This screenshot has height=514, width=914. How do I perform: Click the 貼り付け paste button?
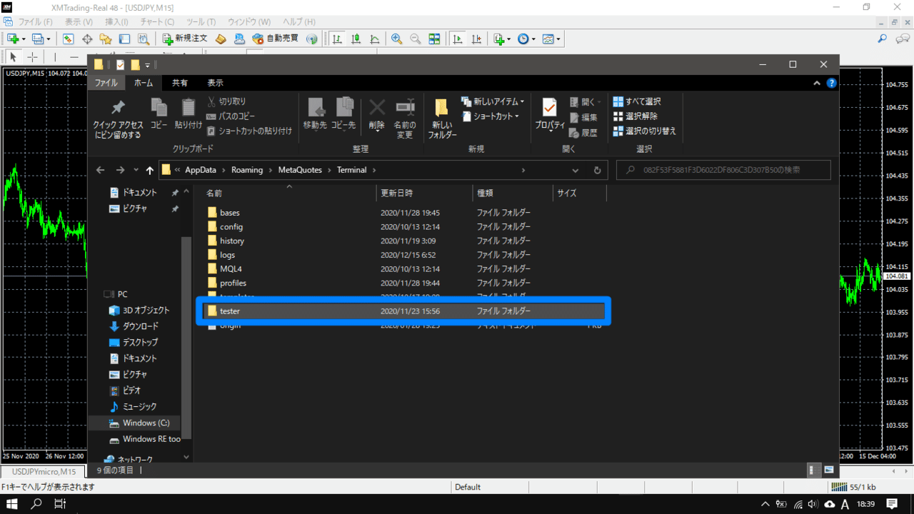point(188,114)
